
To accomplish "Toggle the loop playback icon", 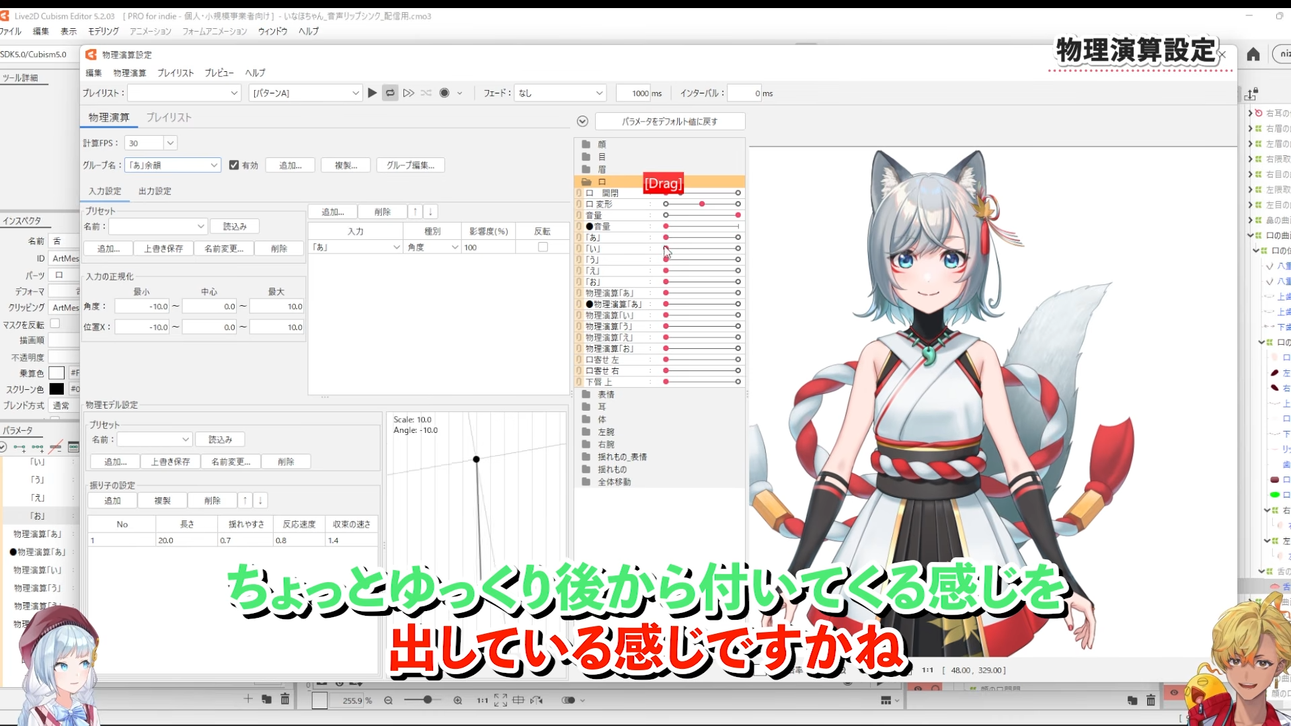I will [x=390, y=93].
